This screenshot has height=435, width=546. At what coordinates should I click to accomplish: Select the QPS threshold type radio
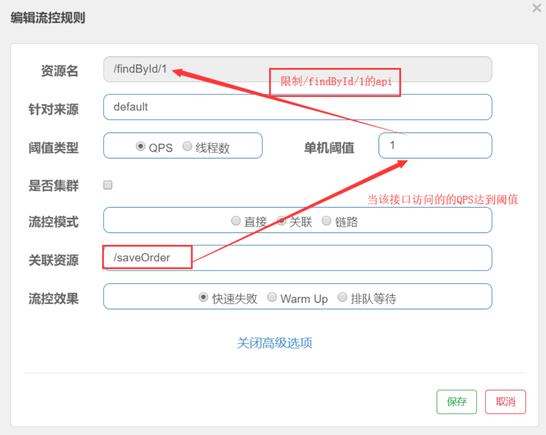[x=140, y=146]
